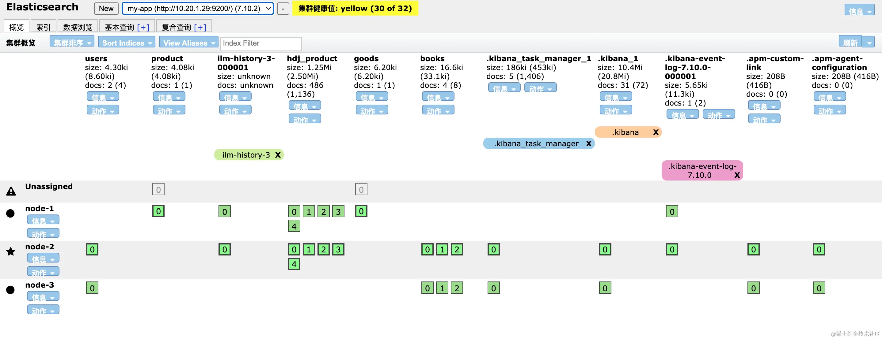Click unassigned shard 0 of product index
The width and height of the screenshot is (882, 339).
click(x=158, y=189)
